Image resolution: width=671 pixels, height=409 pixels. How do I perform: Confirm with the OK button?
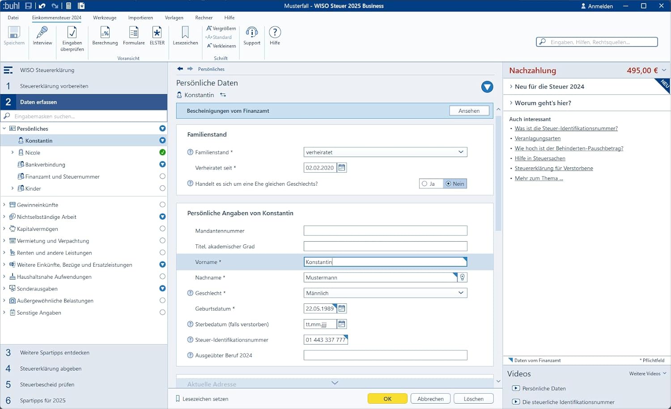pyautogui.click(x=387, y=399)
